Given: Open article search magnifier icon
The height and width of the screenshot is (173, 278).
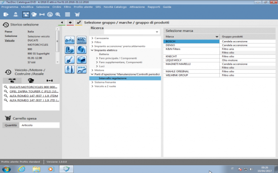Looking at the screenshot, I should pos(58,15).
